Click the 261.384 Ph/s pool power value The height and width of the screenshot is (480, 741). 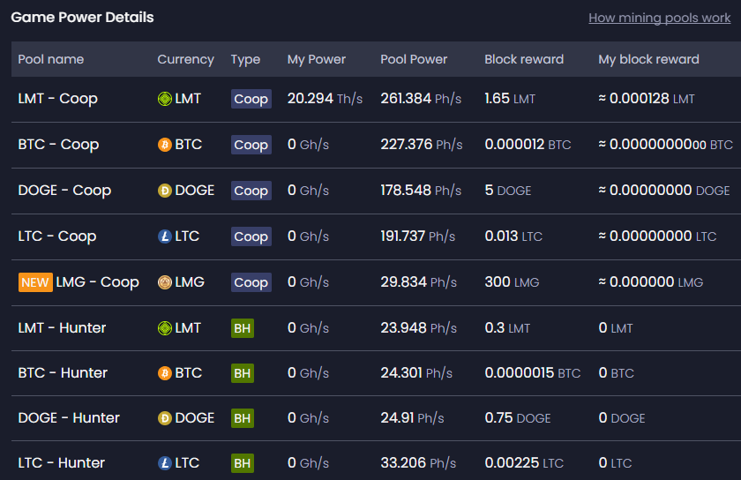421,99
